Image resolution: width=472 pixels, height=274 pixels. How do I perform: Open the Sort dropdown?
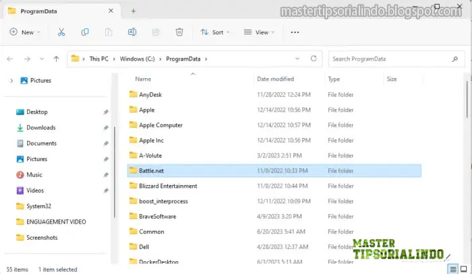point(215,32)
